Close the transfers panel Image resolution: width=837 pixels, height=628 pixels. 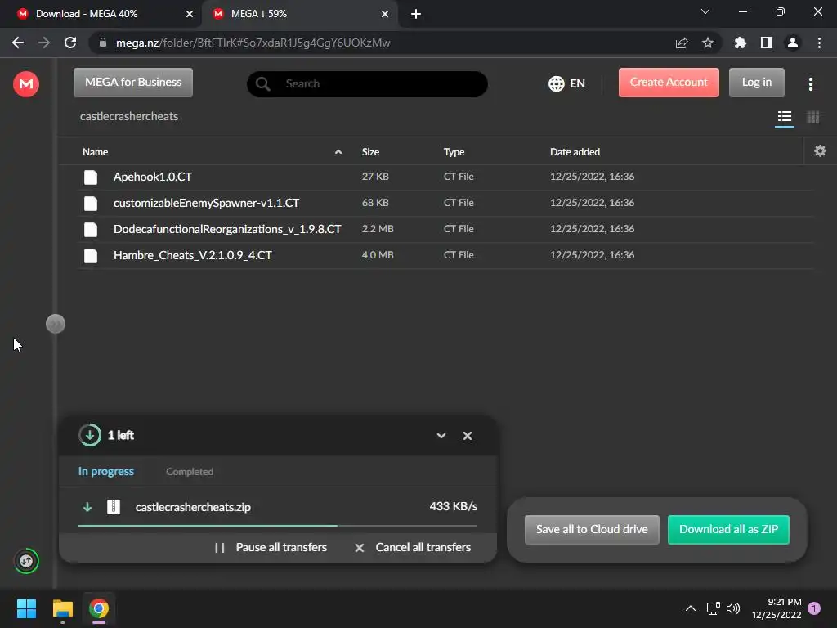(467, 436)
